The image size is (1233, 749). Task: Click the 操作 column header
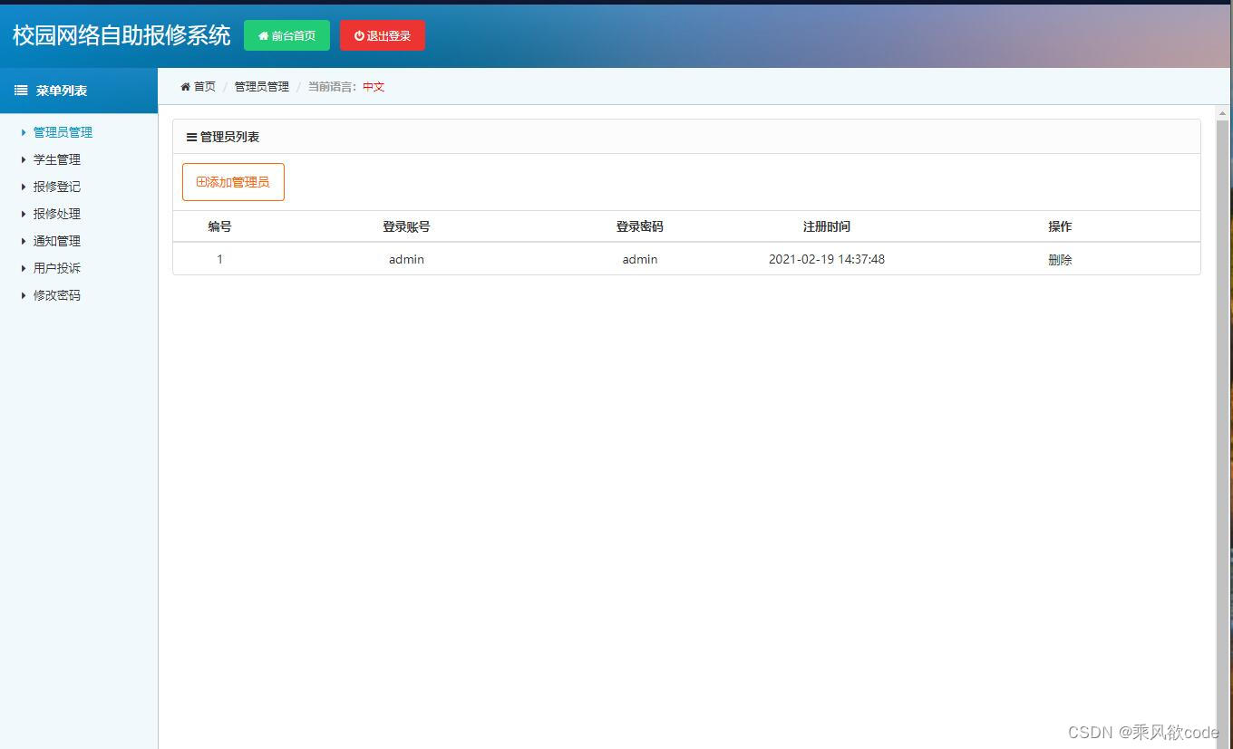tap(1060, 226)
